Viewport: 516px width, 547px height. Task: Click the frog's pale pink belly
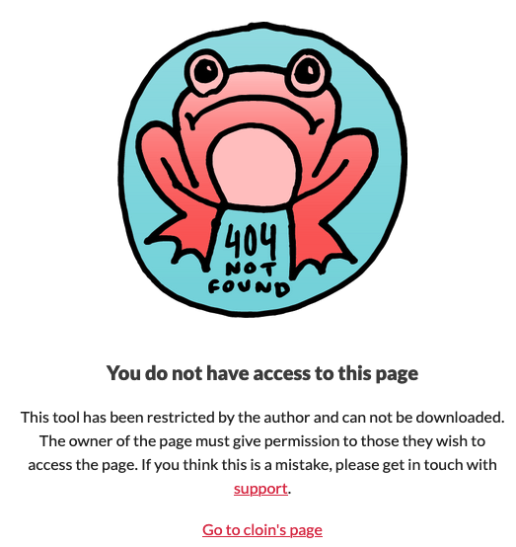tap(255, 165)
